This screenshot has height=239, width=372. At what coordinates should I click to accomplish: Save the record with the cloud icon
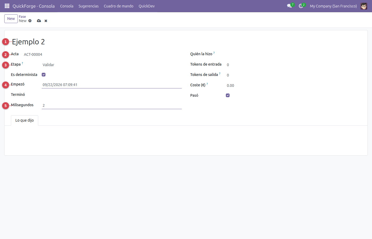tap(39, 21)
